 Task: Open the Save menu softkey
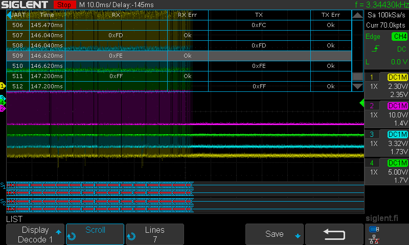click(275, 234)
